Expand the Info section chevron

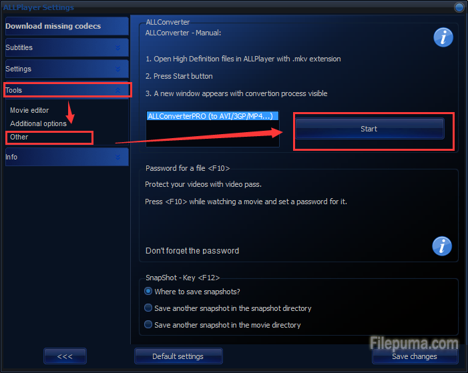pos(118,157)
